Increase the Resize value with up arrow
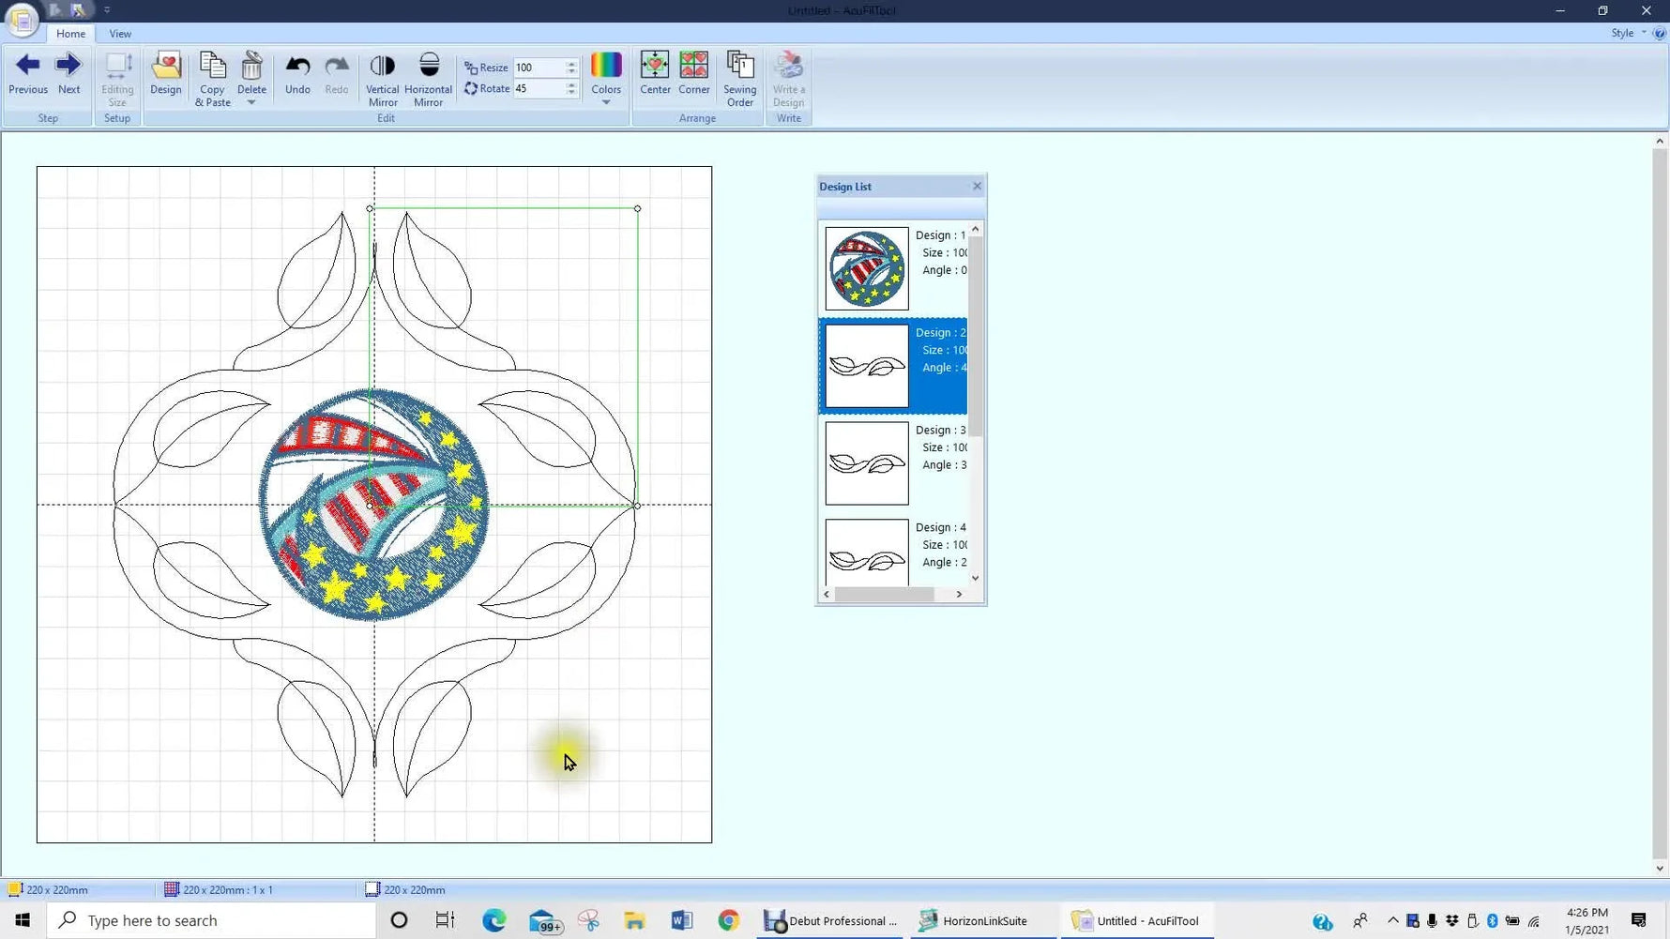Image resolution: width=1670 pixels, height=939 pixels. click(x=571, y=64)
